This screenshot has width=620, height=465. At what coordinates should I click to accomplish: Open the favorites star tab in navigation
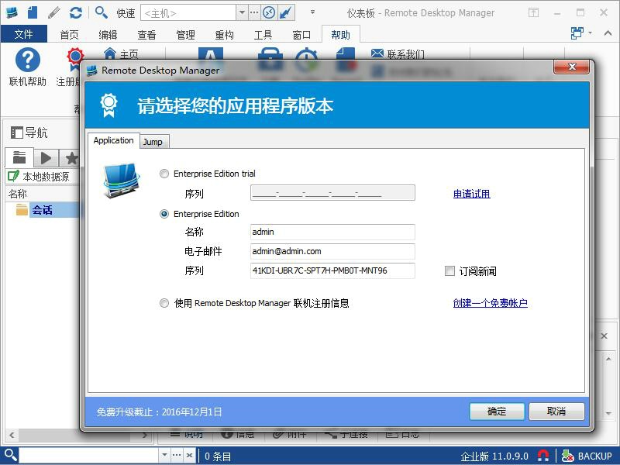71,158
